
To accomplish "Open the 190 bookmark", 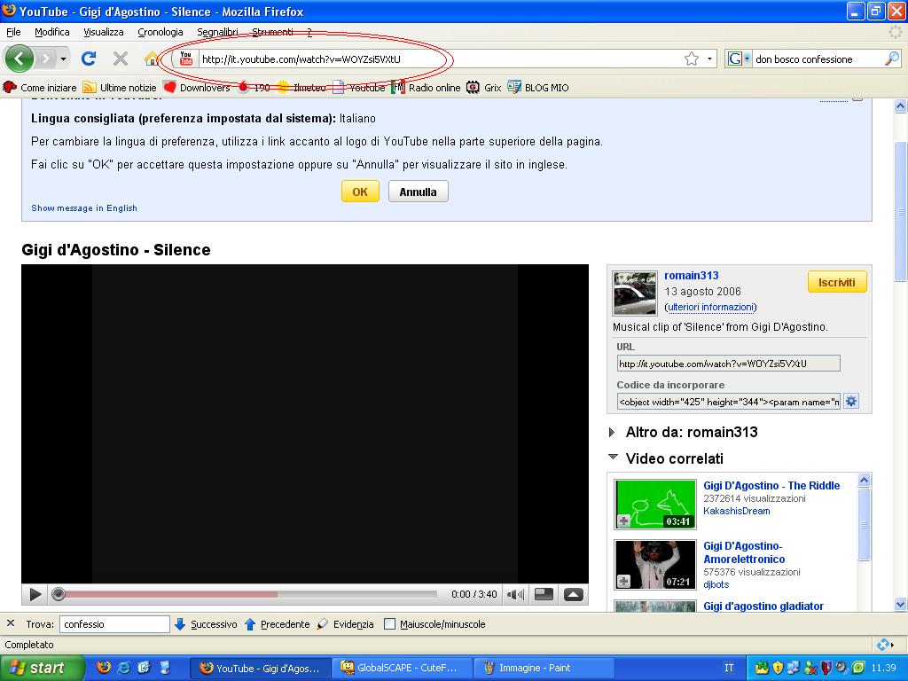I will tap(254, 88).
